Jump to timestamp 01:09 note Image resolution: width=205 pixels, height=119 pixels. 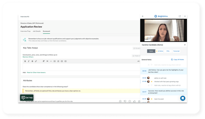(144, 81)
